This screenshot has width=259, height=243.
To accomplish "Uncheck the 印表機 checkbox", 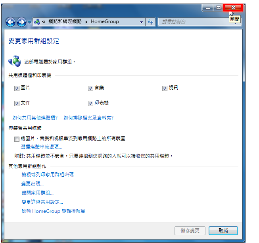I will (90, 104).
